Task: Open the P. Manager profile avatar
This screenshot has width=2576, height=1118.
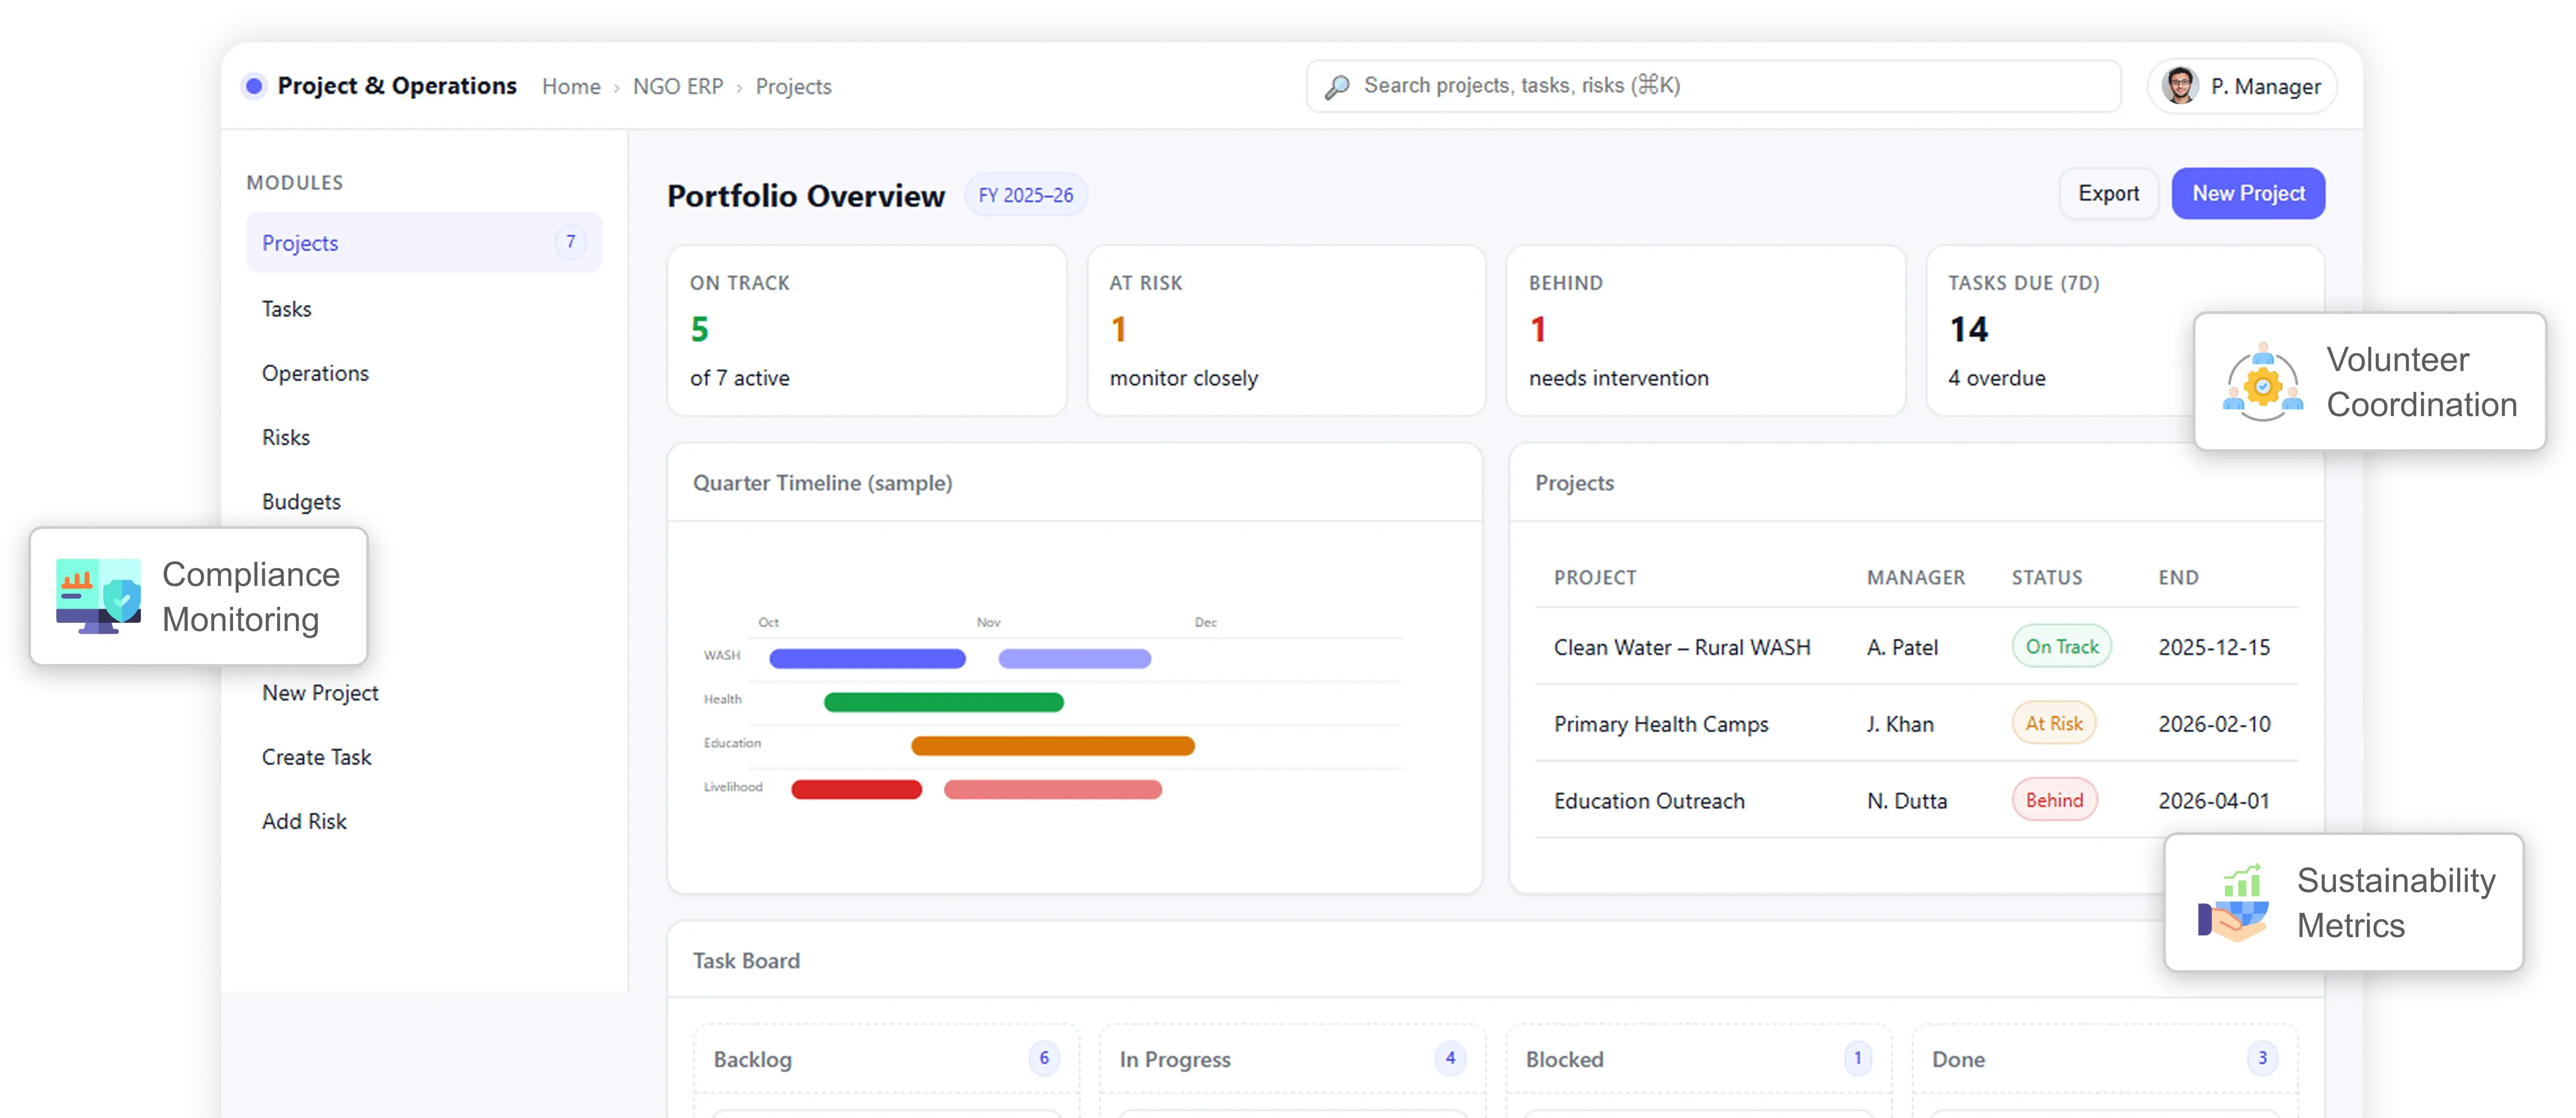Action: pos(2183,86)
